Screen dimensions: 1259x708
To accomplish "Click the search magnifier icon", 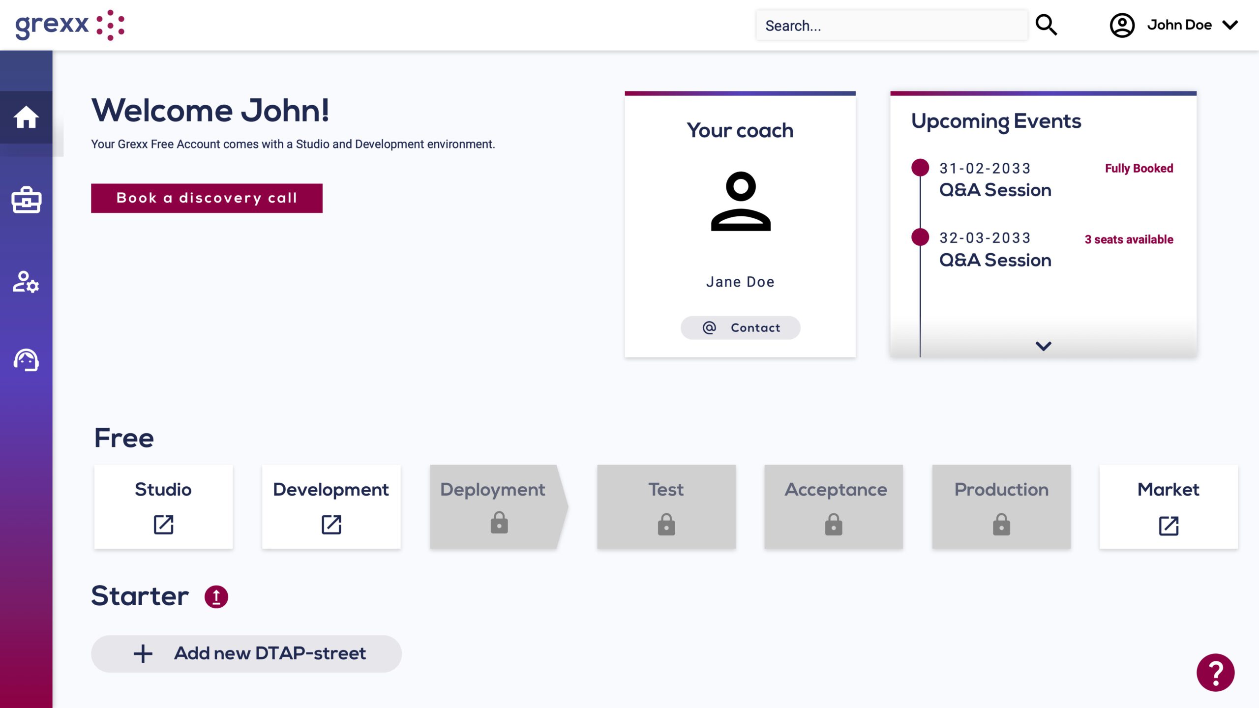I will click(x=1046, y=25).
